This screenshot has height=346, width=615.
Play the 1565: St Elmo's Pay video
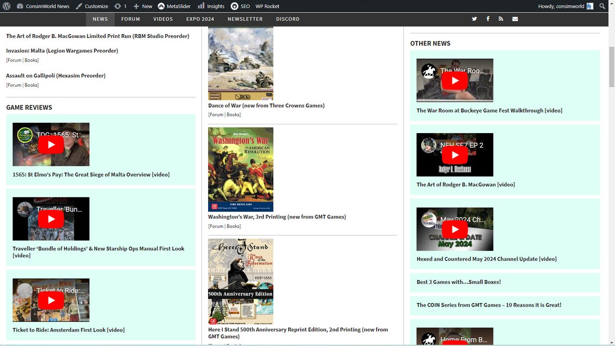pos(51,144)
